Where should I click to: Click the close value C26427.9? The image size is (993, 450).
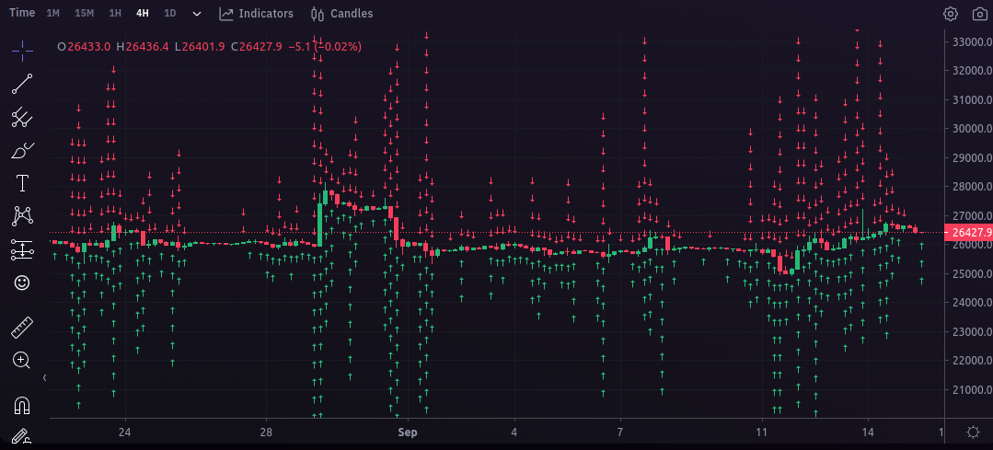click(x=257, y=46)
